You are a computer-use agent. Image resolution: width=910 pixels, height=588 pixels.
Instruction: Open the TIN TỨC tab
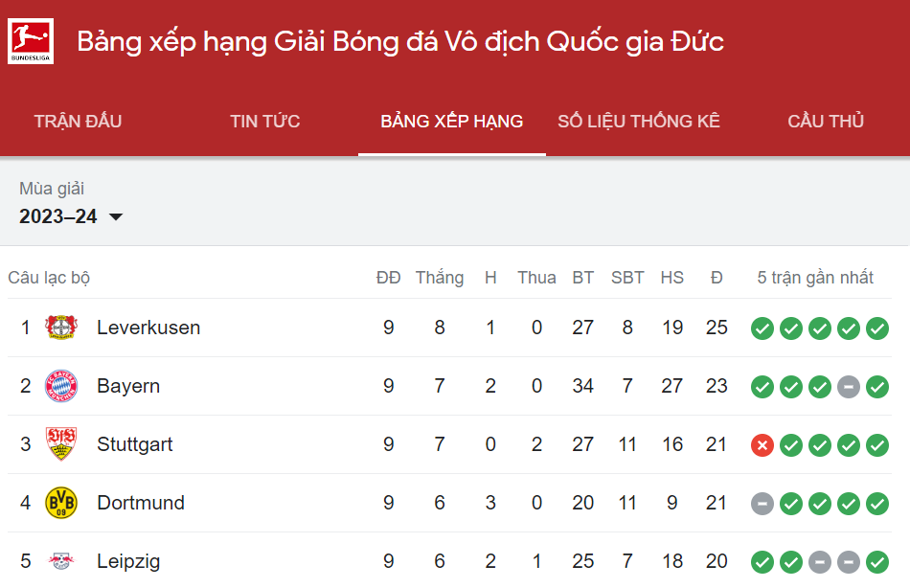coord(264,122)
